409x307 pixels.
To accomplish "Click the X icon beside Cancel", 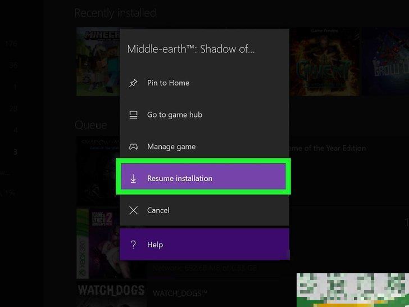I will click(x=133, y=210).
